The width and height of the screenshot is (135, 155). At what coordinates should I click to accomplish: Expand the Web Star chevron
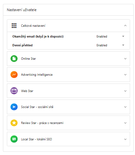(x=125, y=91)
